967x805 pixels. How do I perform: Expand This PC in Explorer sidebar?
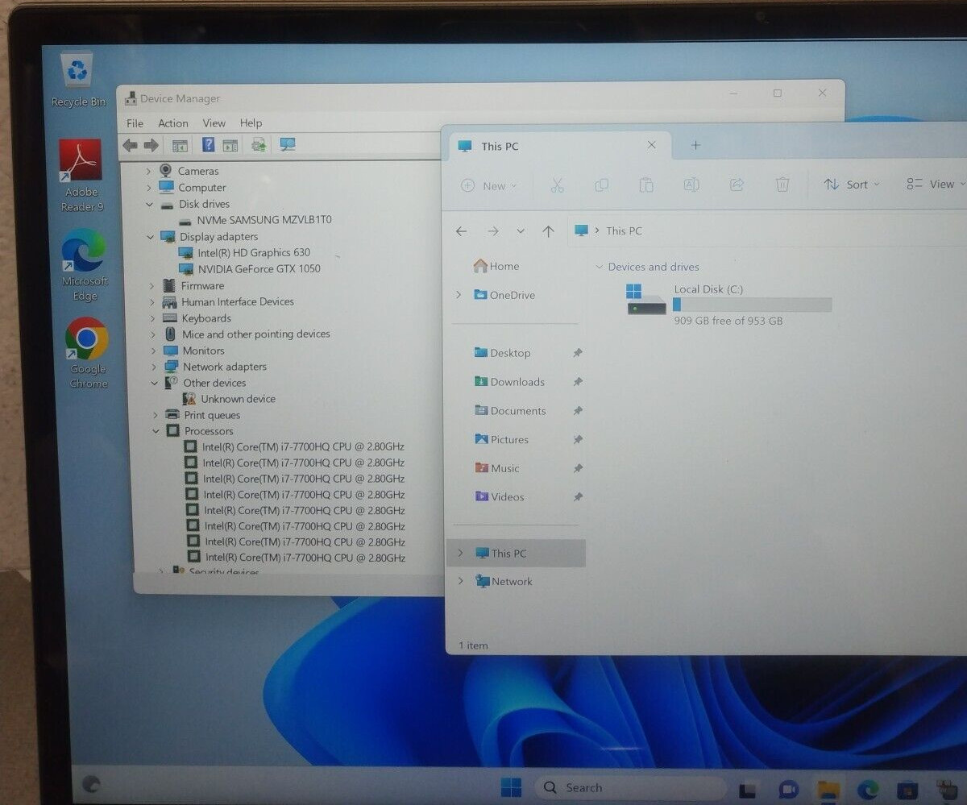tap(460, 553)
